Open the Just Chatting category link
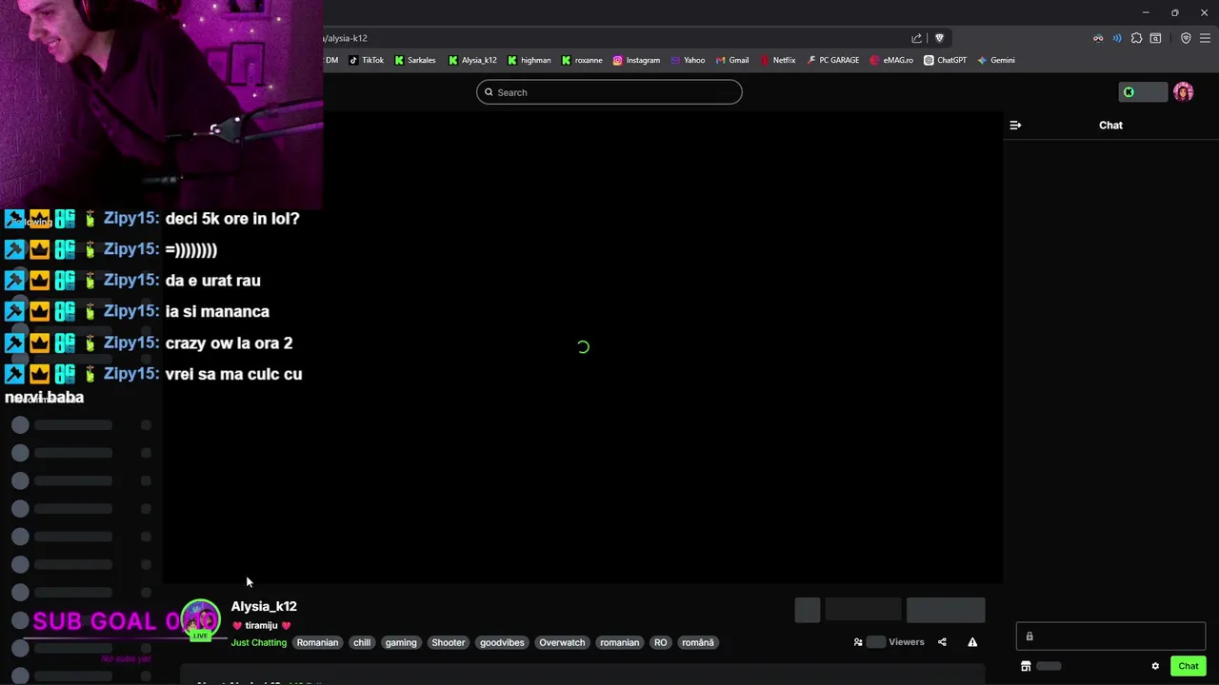This screenshot has width=1219, height=685. [258, 642]
